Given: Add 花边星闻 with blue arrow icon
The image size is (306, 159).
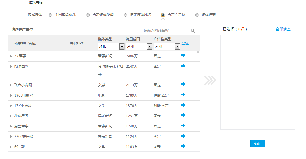Looking at the screenshot, I should (x=183, y=115).
